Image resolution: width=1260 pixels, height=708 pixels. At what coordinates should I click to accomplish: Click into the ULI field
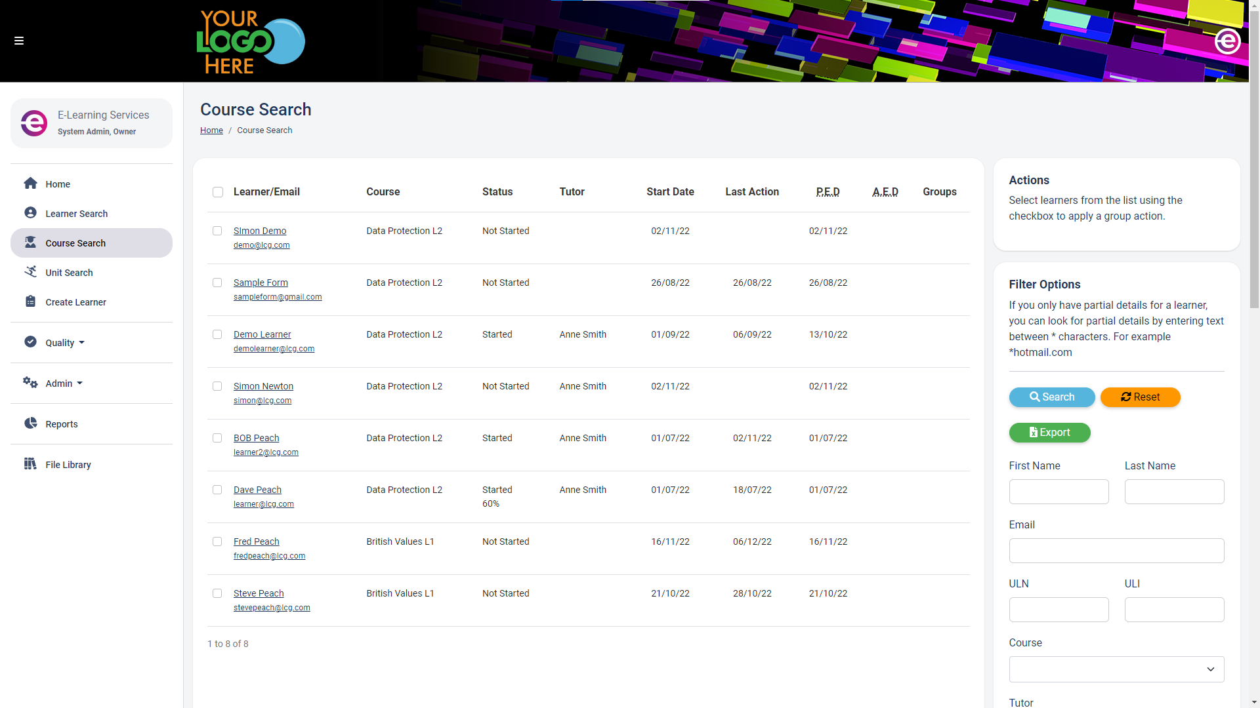[1174, 610]
